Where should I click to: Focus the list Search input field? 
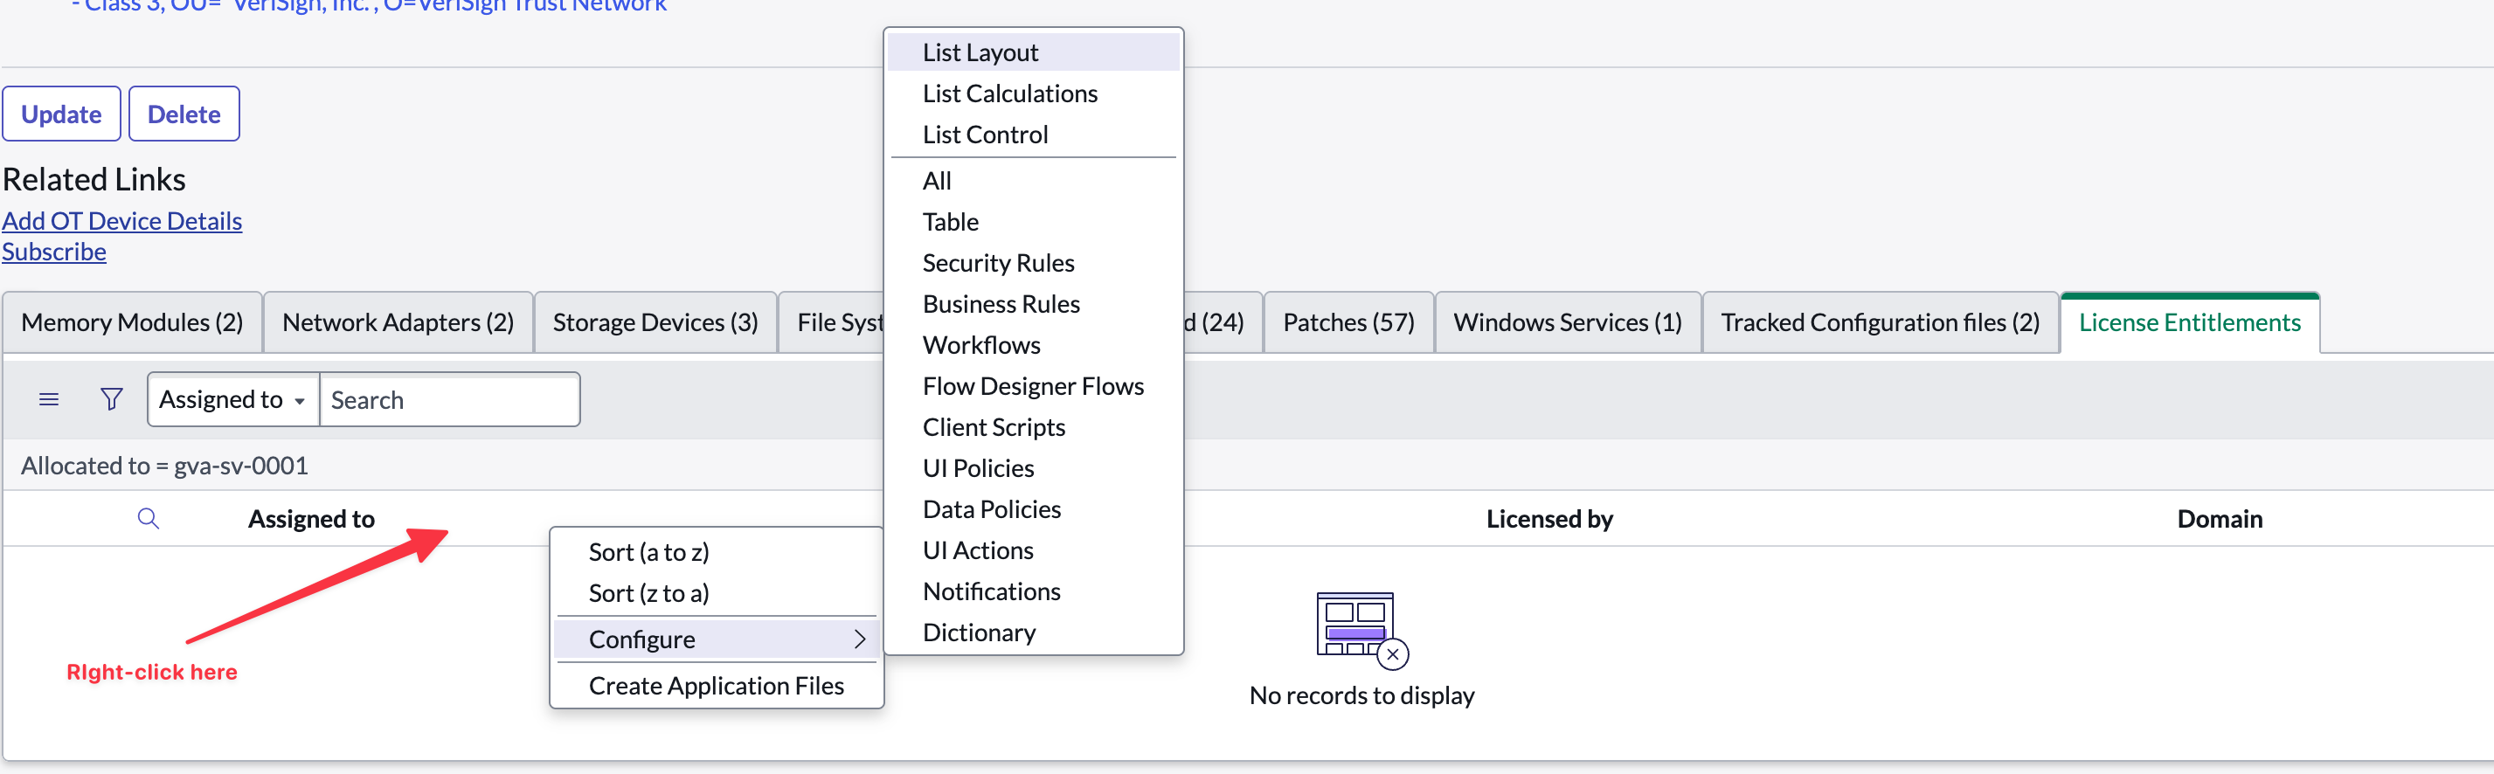[x=450, y=399]
